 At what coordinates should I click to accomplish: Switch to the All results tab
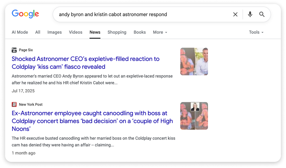point(38,32)
